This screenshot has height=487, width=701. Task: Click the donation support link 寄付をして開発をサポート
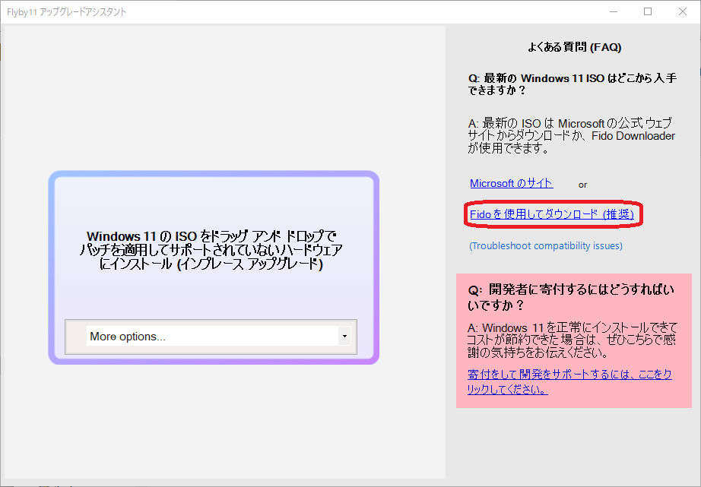point(569,381)
